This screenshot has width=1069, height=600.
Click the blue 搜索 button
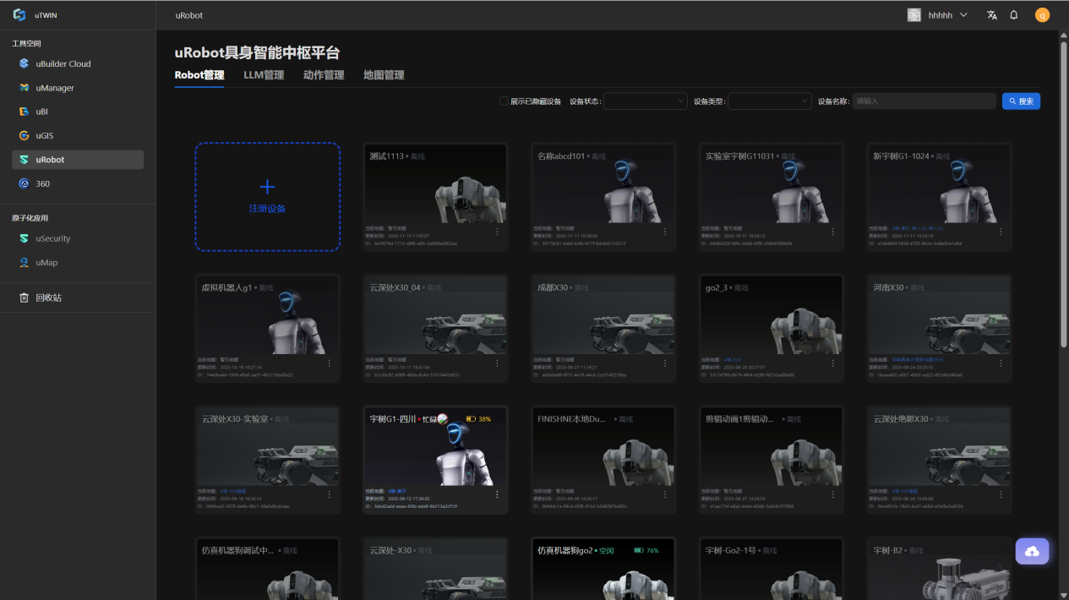pos(1021,101)
